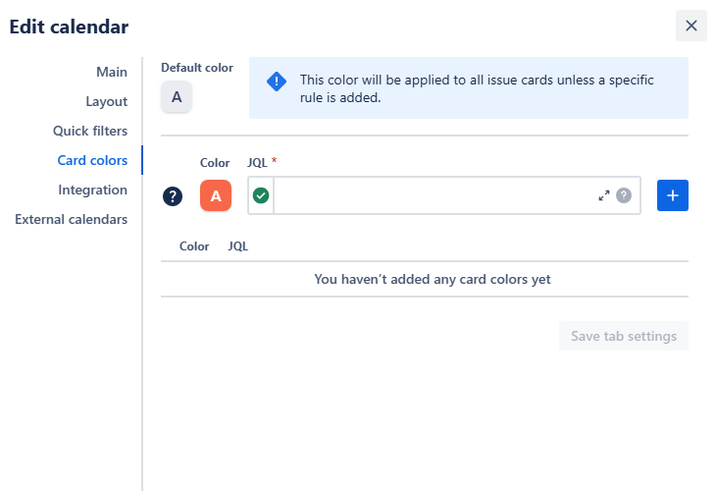Click the Save tab settings button
Viewport: 716px width, 491px height.
pyautogui.click(x=623, y=336)
